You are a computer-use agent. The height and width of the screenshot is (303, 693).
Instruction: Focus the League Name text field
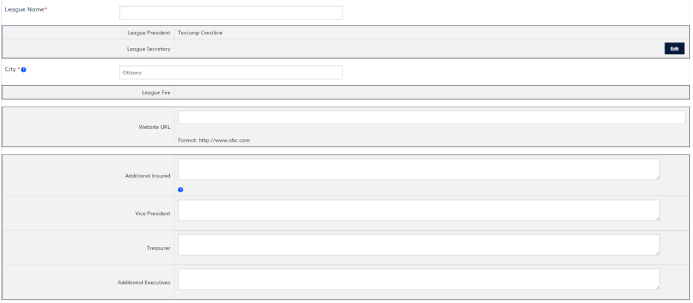click(231, 13)
